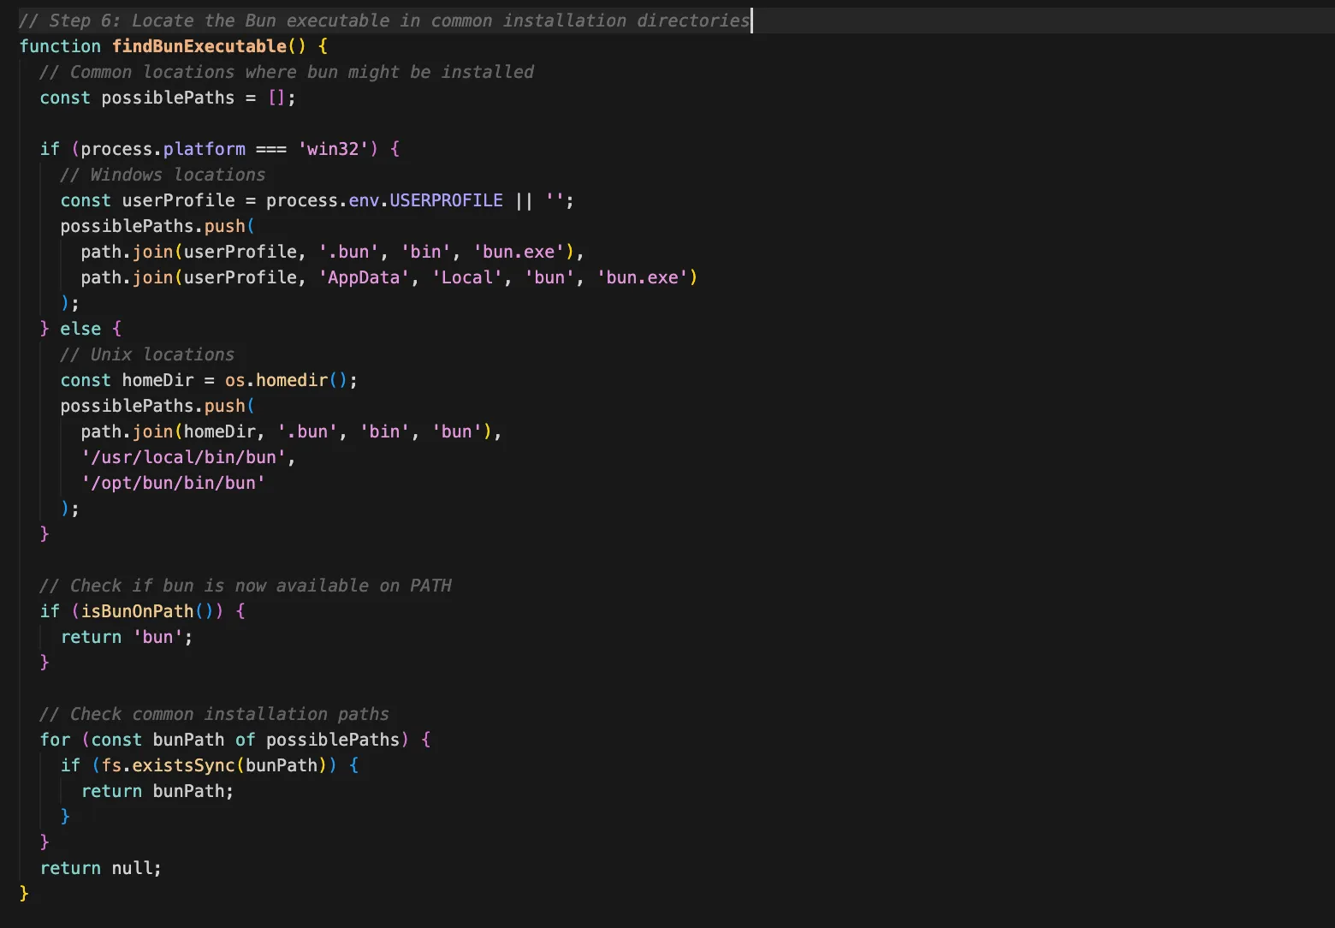This screenshot has width=1335, height=928.
Task: Click the comment 'Check if bun is now available on PATH'
Action: (x=246, y=586)
